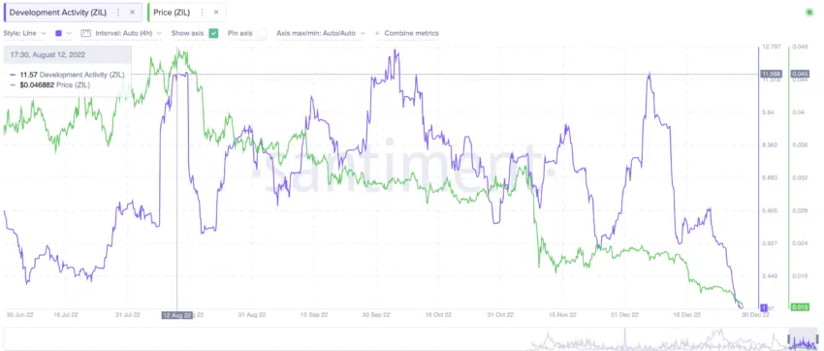Remove the Price (ZIL) metric
The height and width of the screenshot is (351, 824).
[x=216, y=12]
